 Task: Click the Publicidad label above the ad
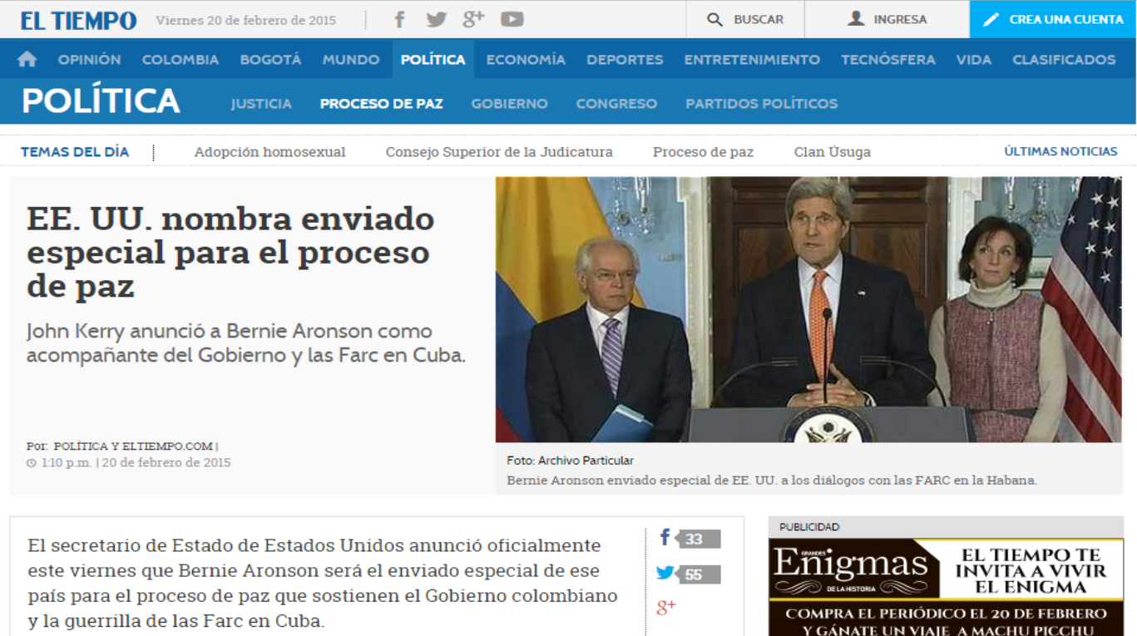(809, 527)
